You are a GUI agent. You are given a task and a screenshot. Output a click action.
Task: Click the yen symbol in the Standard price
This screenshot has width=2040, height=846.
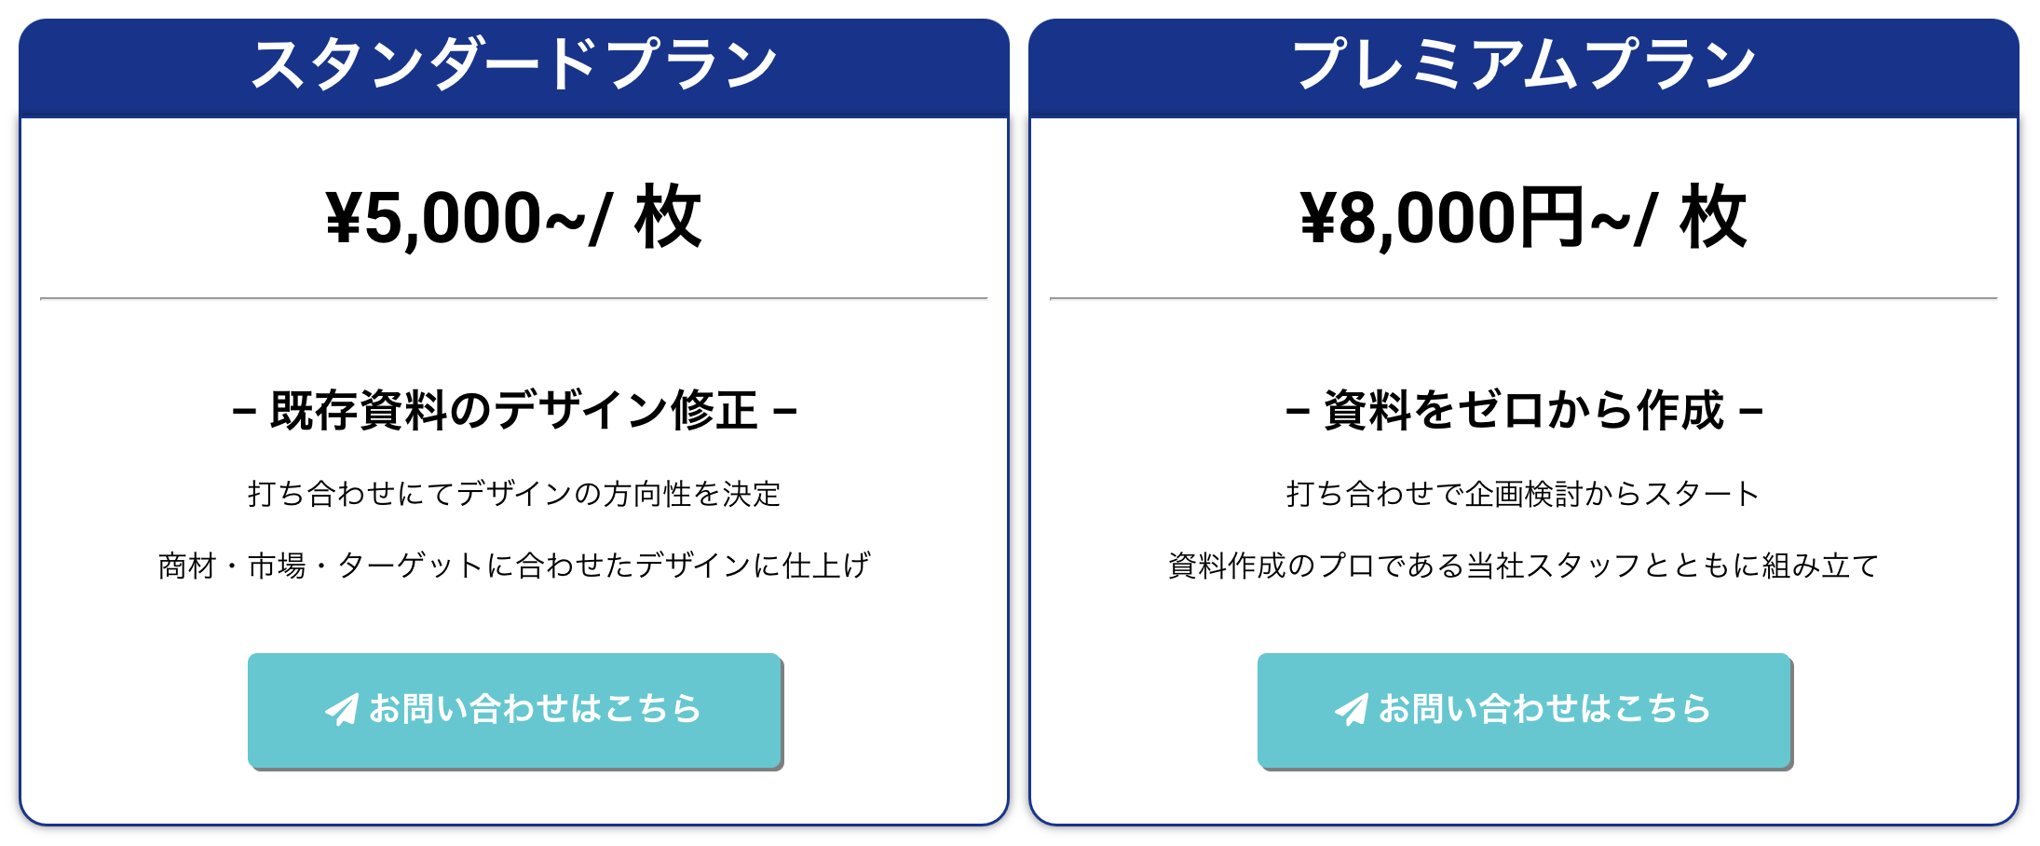click(x=343, y=218)
